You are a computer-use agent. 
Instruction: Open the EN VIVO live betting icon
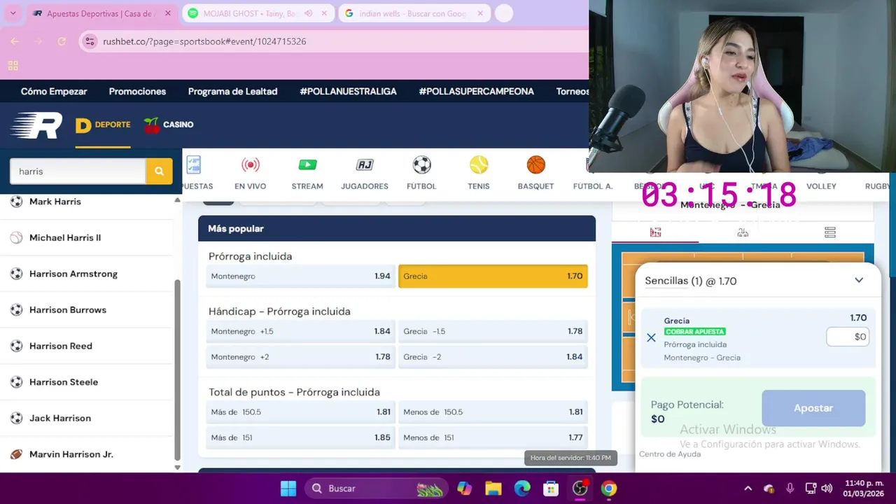(x=250, y=165)
